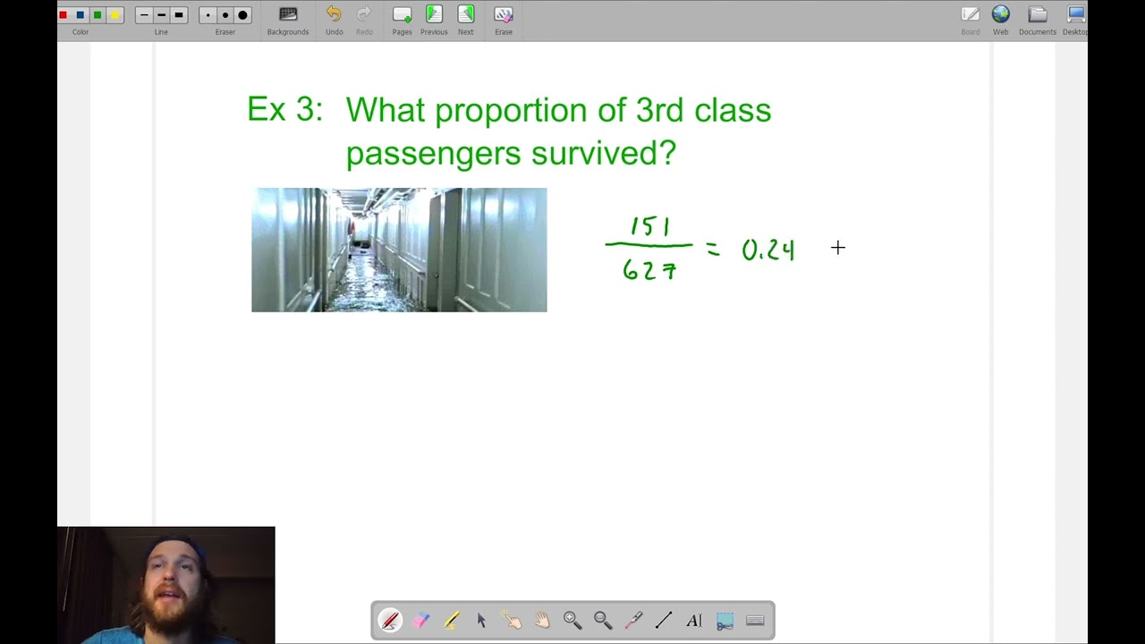Image resolution: width=1145 pixels, height=644 pixels.
Task: Click the flooded corridor image
Action: point(399,250)
